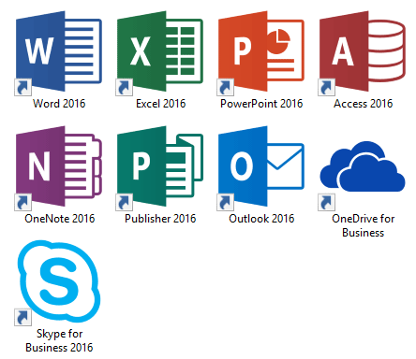Click the "PowerPoint 2016" label text

261,104
